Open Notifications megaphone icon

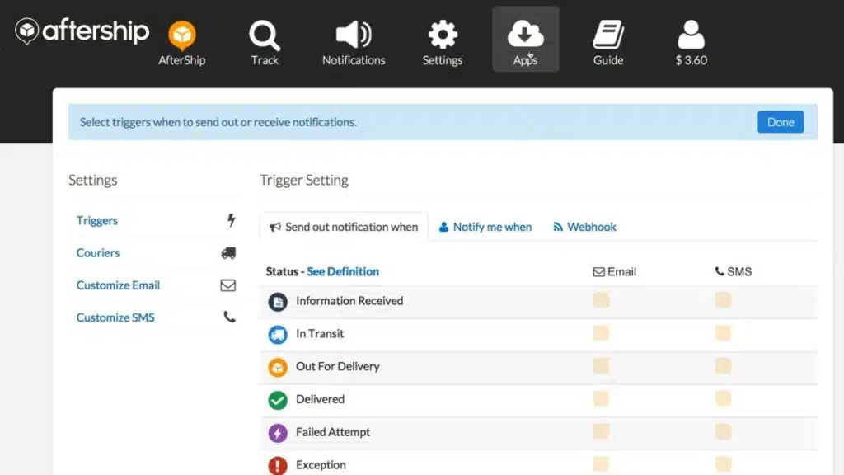(354, 35)
